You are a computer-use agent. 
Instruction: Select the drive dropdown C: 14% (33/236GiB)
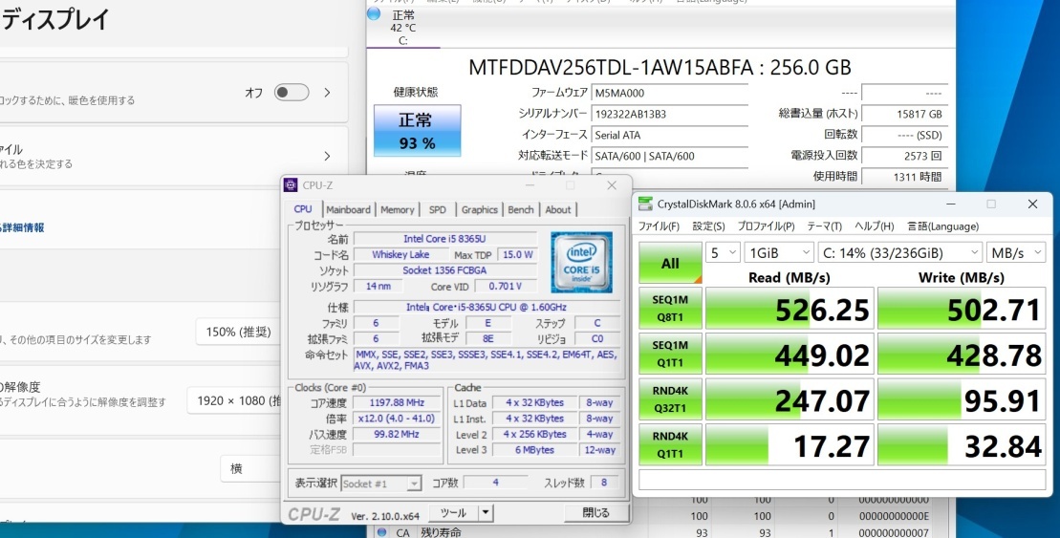(x=900, y=252)
